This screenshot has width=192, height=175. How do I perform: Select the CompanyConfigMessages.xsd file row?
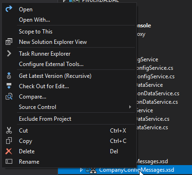[x=125, y=170]
